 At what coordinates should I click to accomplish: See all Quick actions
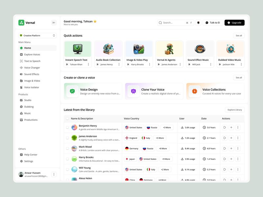(x=239, y=35)
